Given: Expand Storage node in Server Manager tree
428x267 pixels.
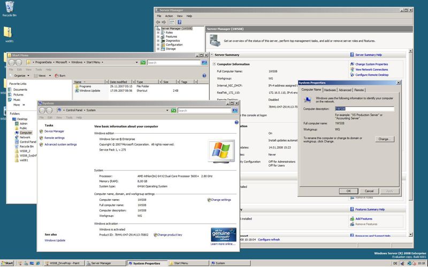Looking at the screenshot, I should point(158,49).
